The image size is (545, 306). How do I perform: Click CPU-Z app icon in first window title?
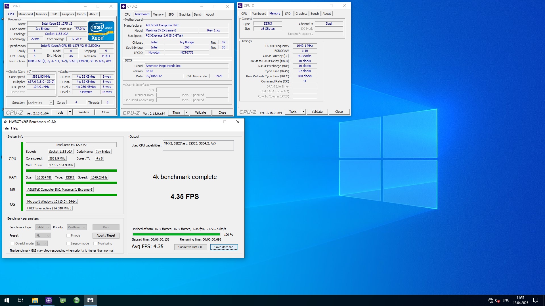click(x=7, y=6)
